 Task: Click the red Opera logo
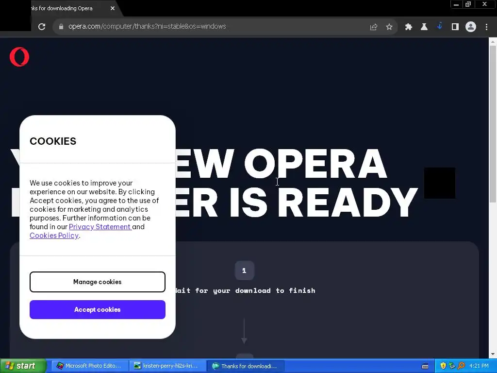pos(19,57)
